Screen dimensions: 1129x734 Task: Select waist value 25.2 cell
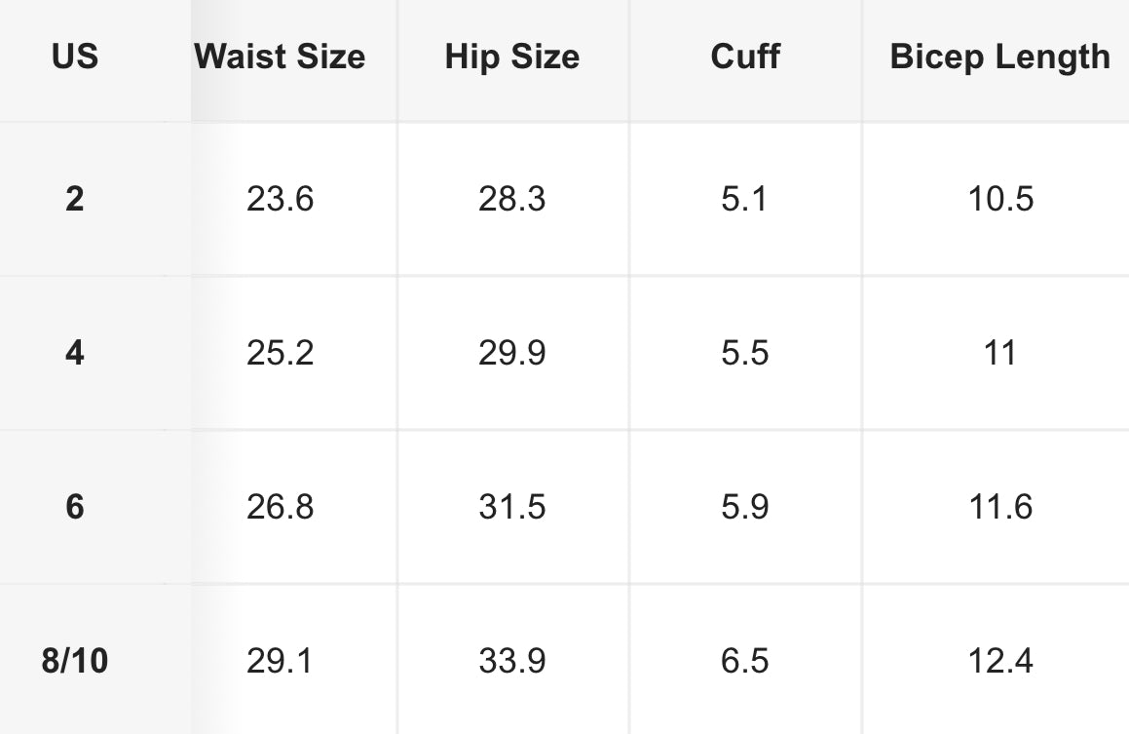tap(281, 353)
